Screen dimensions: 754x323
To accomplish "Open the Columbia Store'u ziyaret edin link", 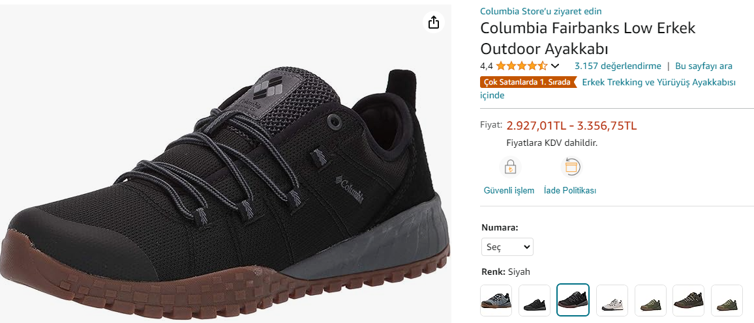I will tap(541, 11).
